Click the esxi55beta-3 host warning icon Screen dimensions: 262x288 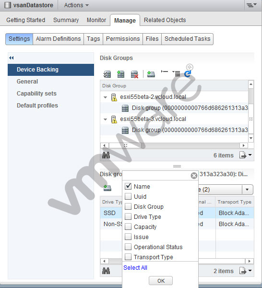(114, 119)
